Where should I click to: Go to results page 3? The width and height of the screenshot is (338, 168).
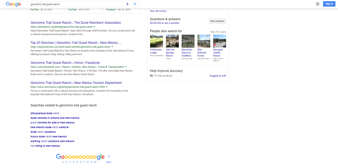coord(70,162)
